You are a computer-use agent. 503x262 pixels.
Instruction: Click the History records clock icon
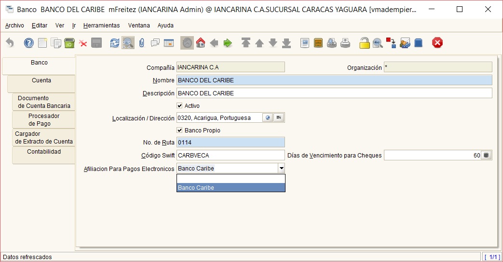pyautogui.click(x=187, y=42)
